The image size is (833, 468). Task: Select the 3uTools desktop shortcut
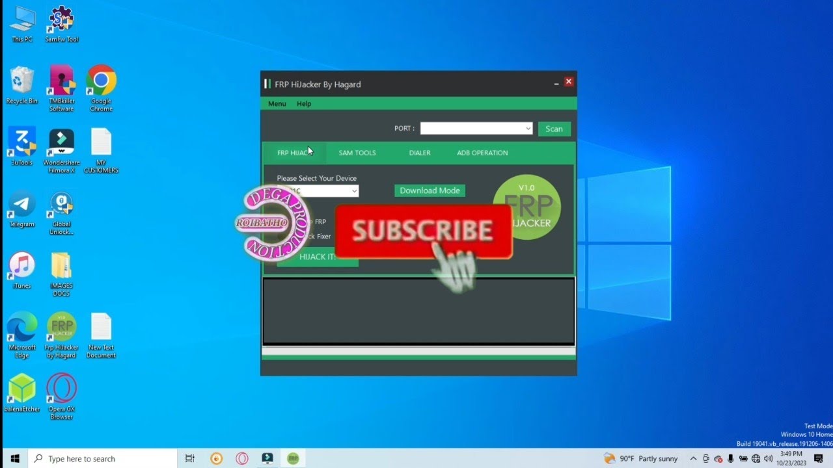tap(22, 146)
